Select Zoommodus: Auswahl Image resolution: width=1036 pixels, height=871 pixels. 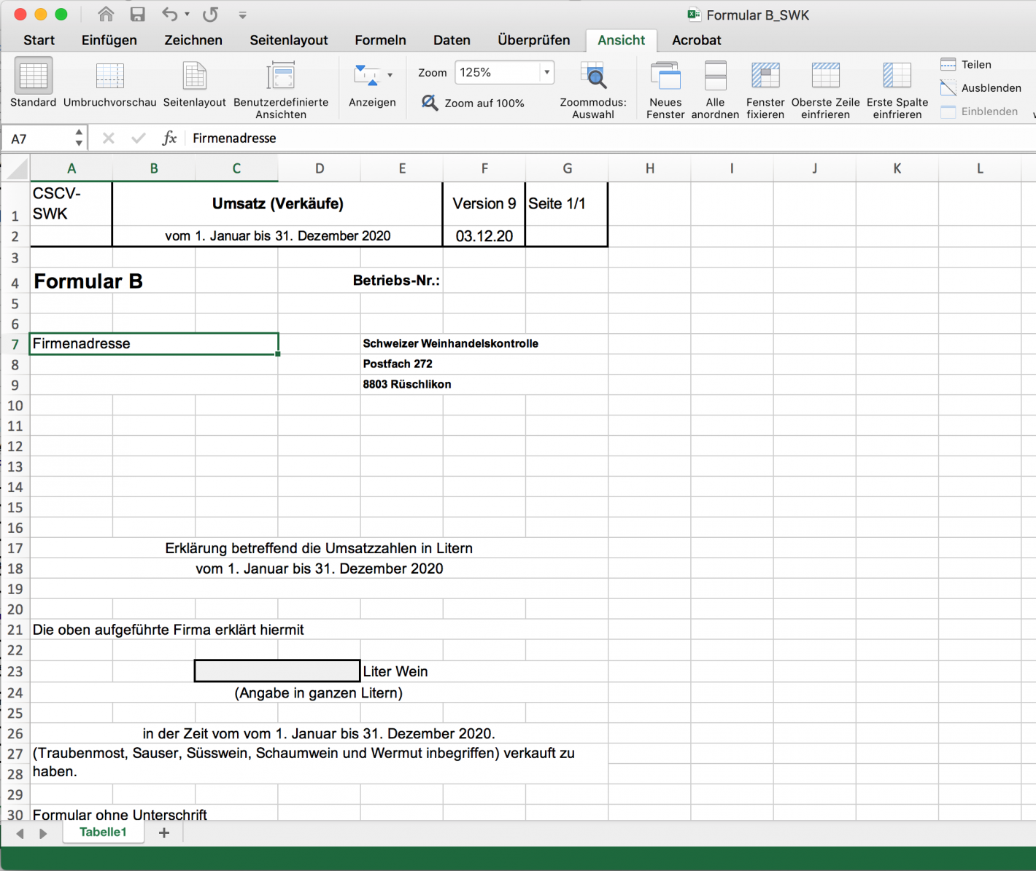pos(593,82)
